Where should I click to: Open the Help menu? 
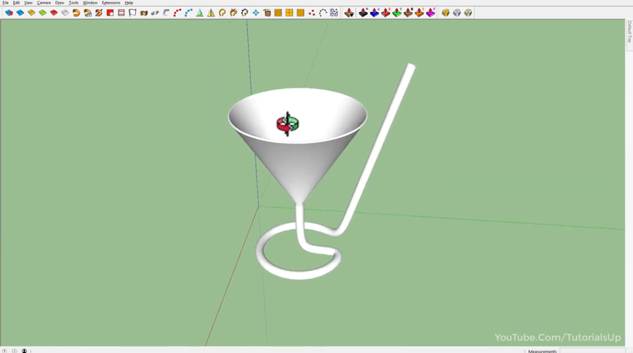pos(128,3)
